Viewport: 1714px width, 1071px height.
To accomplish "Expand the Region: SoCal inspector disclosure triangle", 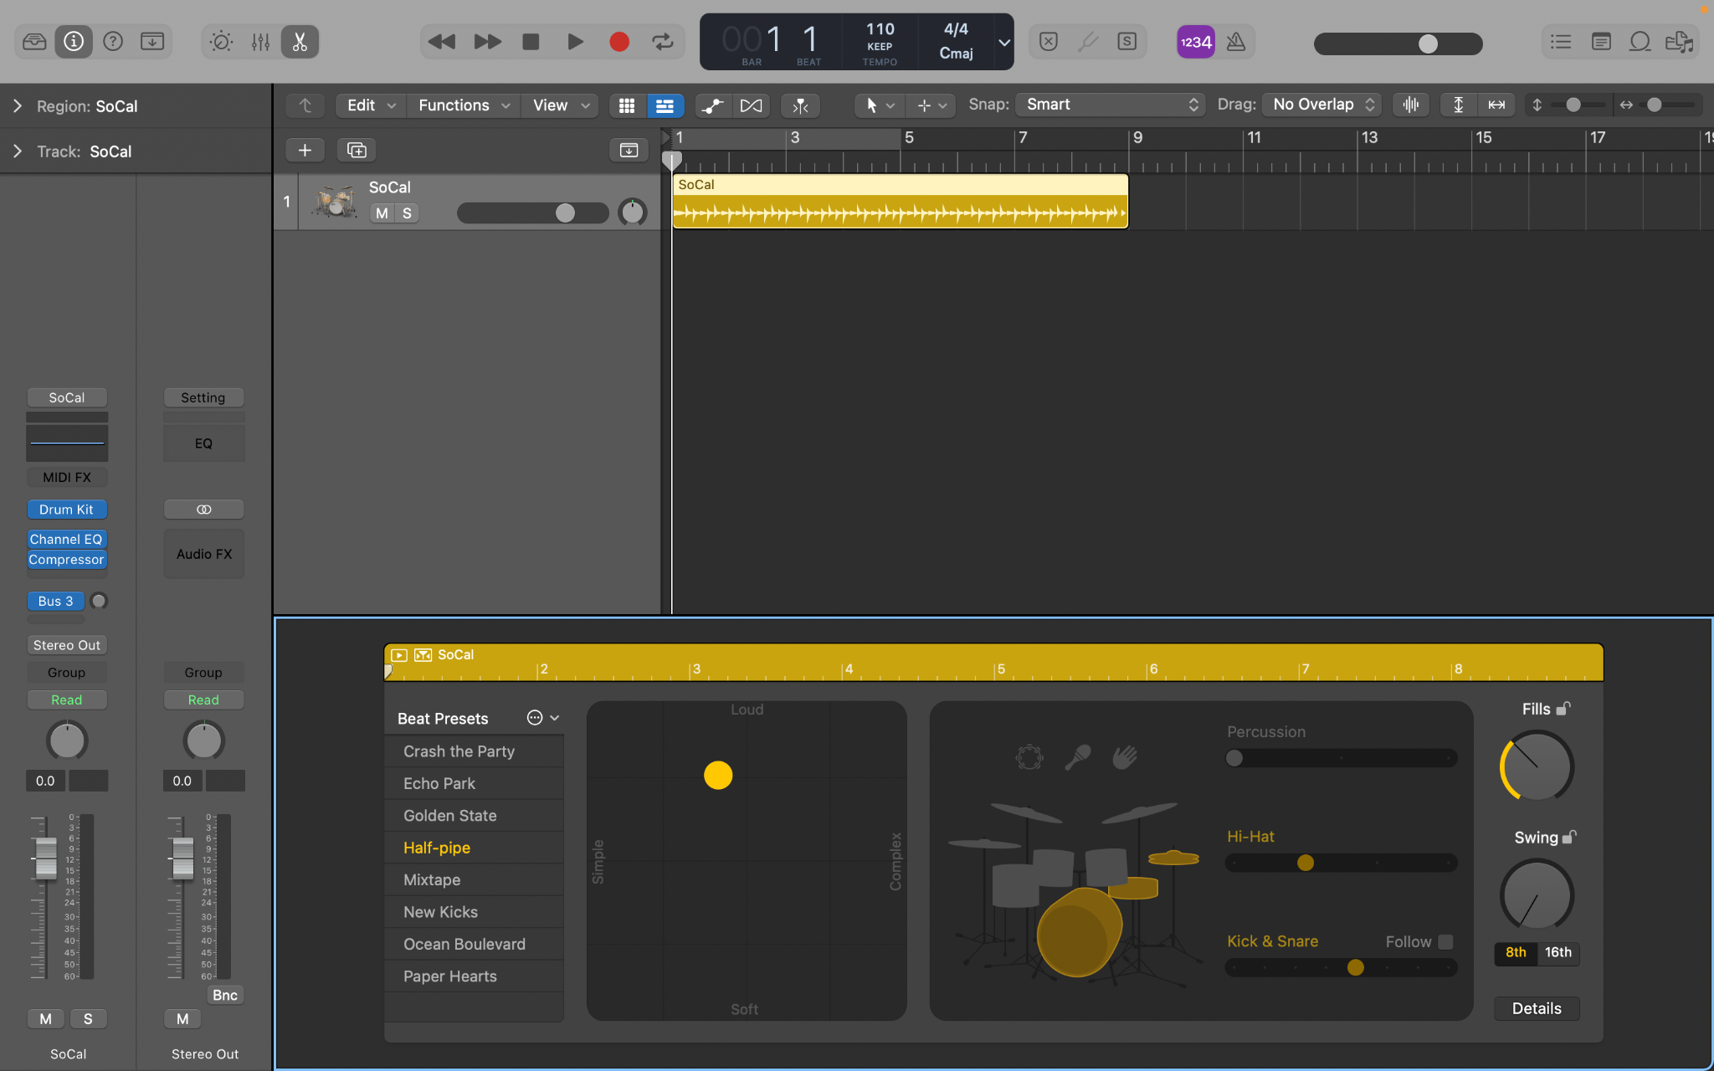I will (17, 105).
